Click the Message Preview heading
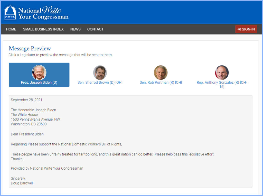This screenshot has width=263, height=196. 30,48
